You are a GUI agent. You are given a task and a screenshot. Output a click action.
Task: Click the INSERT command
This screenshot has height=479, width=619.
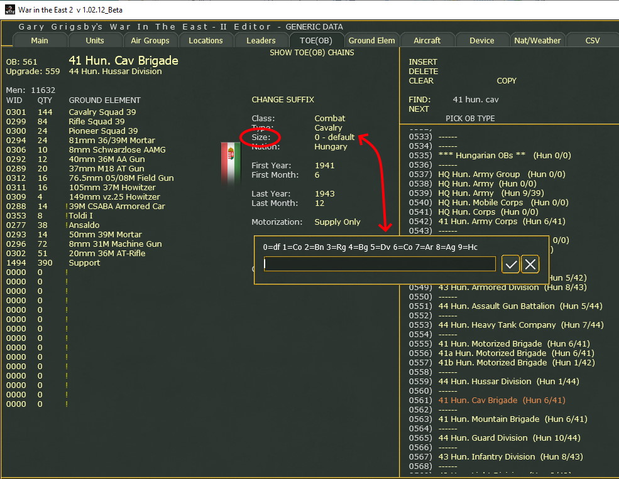423,62
